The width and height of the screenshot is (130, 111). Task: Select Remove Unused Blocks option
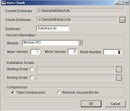[59, 93]
